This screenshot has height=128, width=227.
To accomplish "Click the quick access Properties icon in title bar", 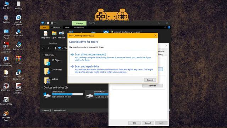I will point(48,23).
